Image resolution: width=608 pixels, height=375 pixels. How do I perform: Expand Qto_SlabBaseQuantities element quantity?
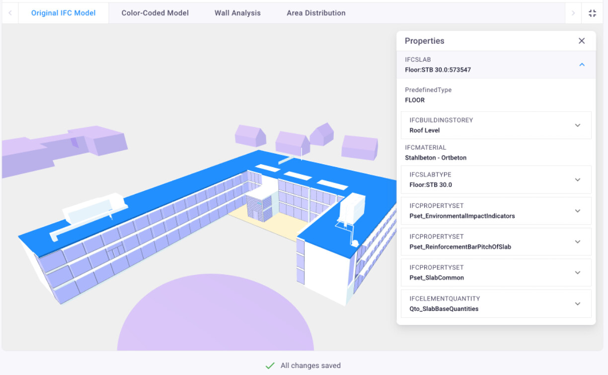click(577, 304)
